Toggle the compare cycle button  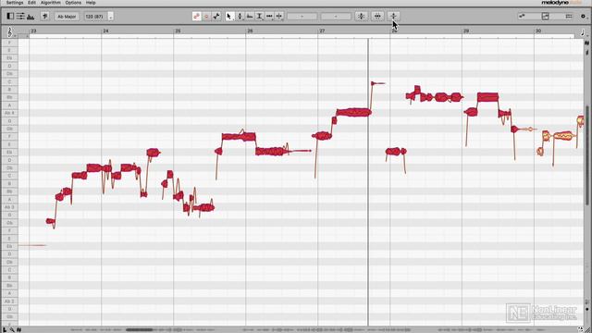[x=206, y=17]
